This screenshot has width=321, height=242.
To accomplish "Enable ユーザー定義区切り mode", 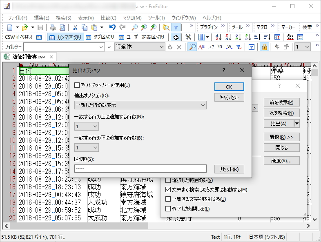I will [x=142, y=37].
